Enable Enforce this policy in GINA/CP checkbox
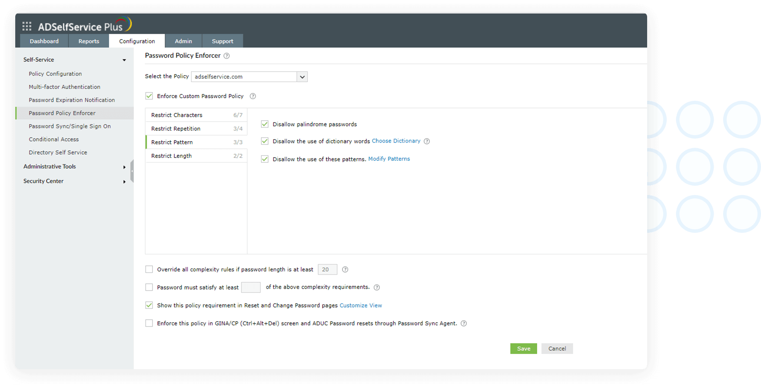761x387 pixels. (x=149, y=323)
